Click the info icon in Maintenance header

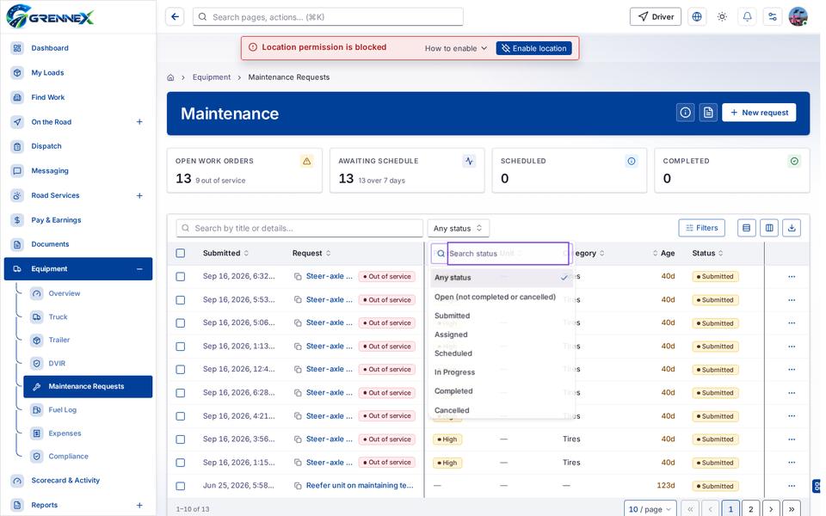pyautogui.click(x=685, y=113)
